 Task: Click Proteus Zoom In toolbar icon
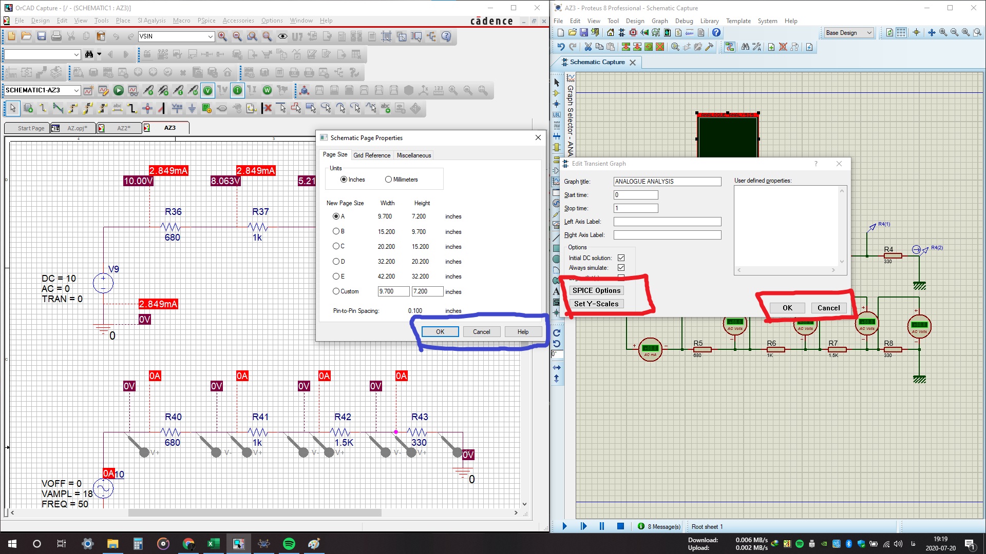point(943,33)
